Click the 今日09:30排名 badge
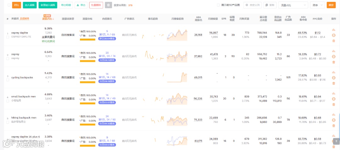 coord(107,124)
